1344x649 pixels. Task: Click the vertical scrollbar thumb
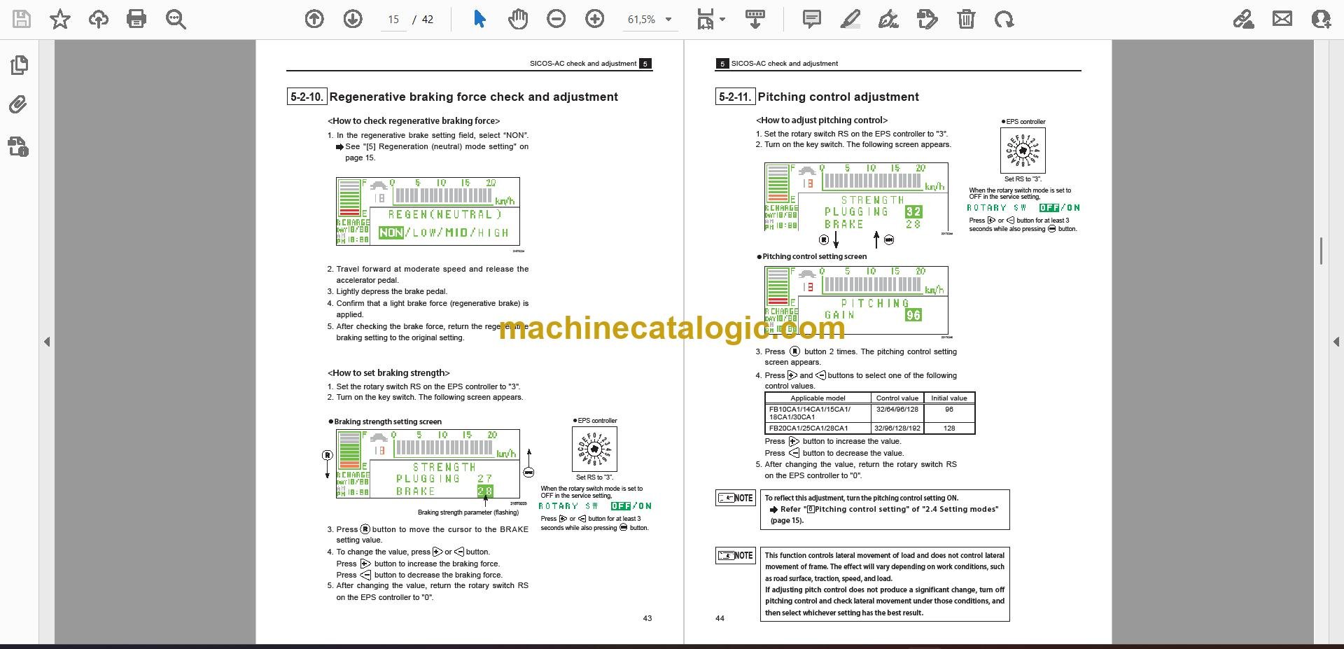click(x=1321, y=251)
